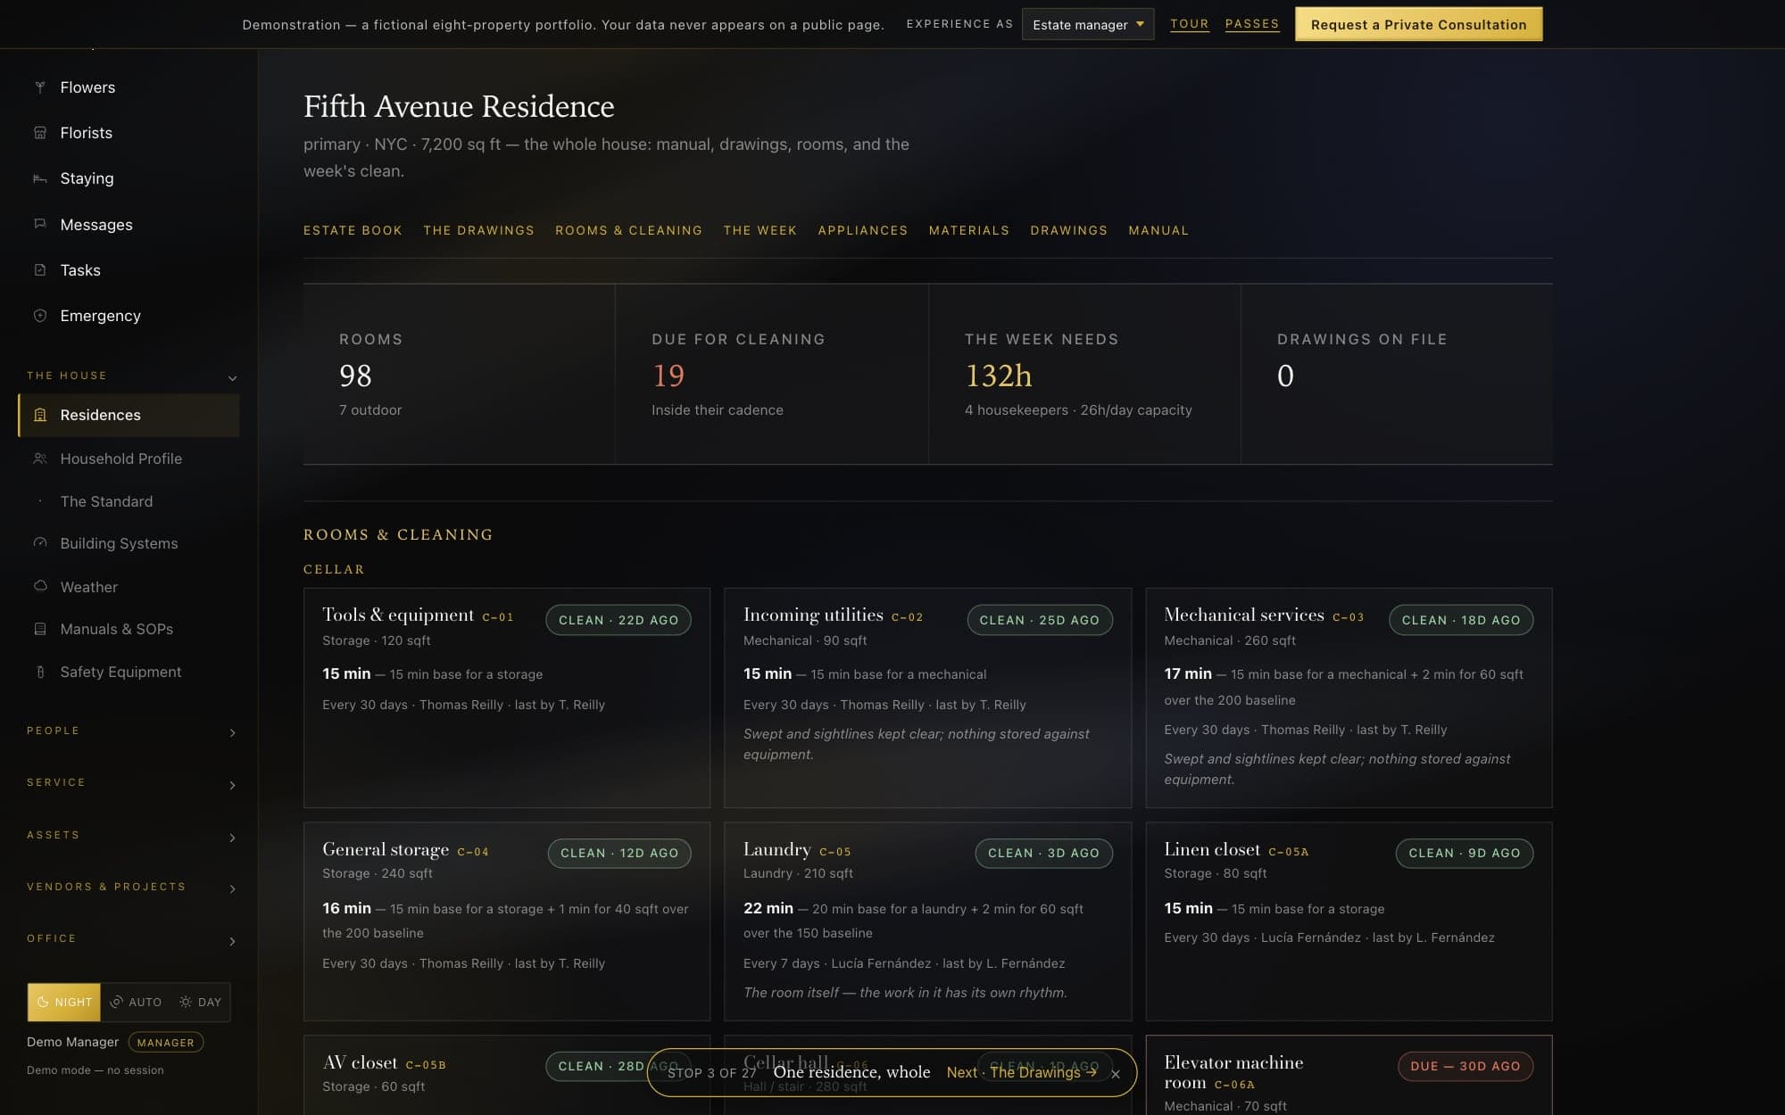Open the Tasks sidebar icon
Screen dimensions: 1785x1115
pyautogui.click(x=40, y=269)
